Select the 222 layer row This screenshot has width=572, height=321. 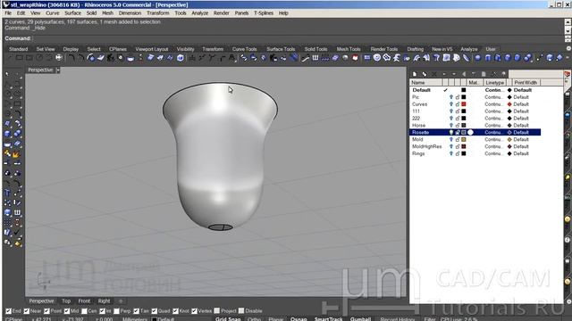click(x=475, y=119)
